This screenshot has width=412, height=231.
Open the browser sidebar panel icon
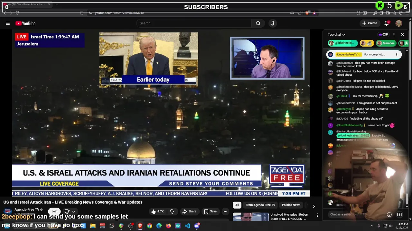point(381,13)
